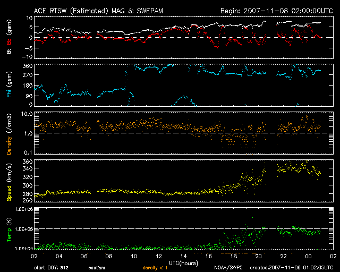This screenshot has width=340, height=272.
Task: Click the orange 'Density (/cm3)' axis label
Action: coord(9,134)
